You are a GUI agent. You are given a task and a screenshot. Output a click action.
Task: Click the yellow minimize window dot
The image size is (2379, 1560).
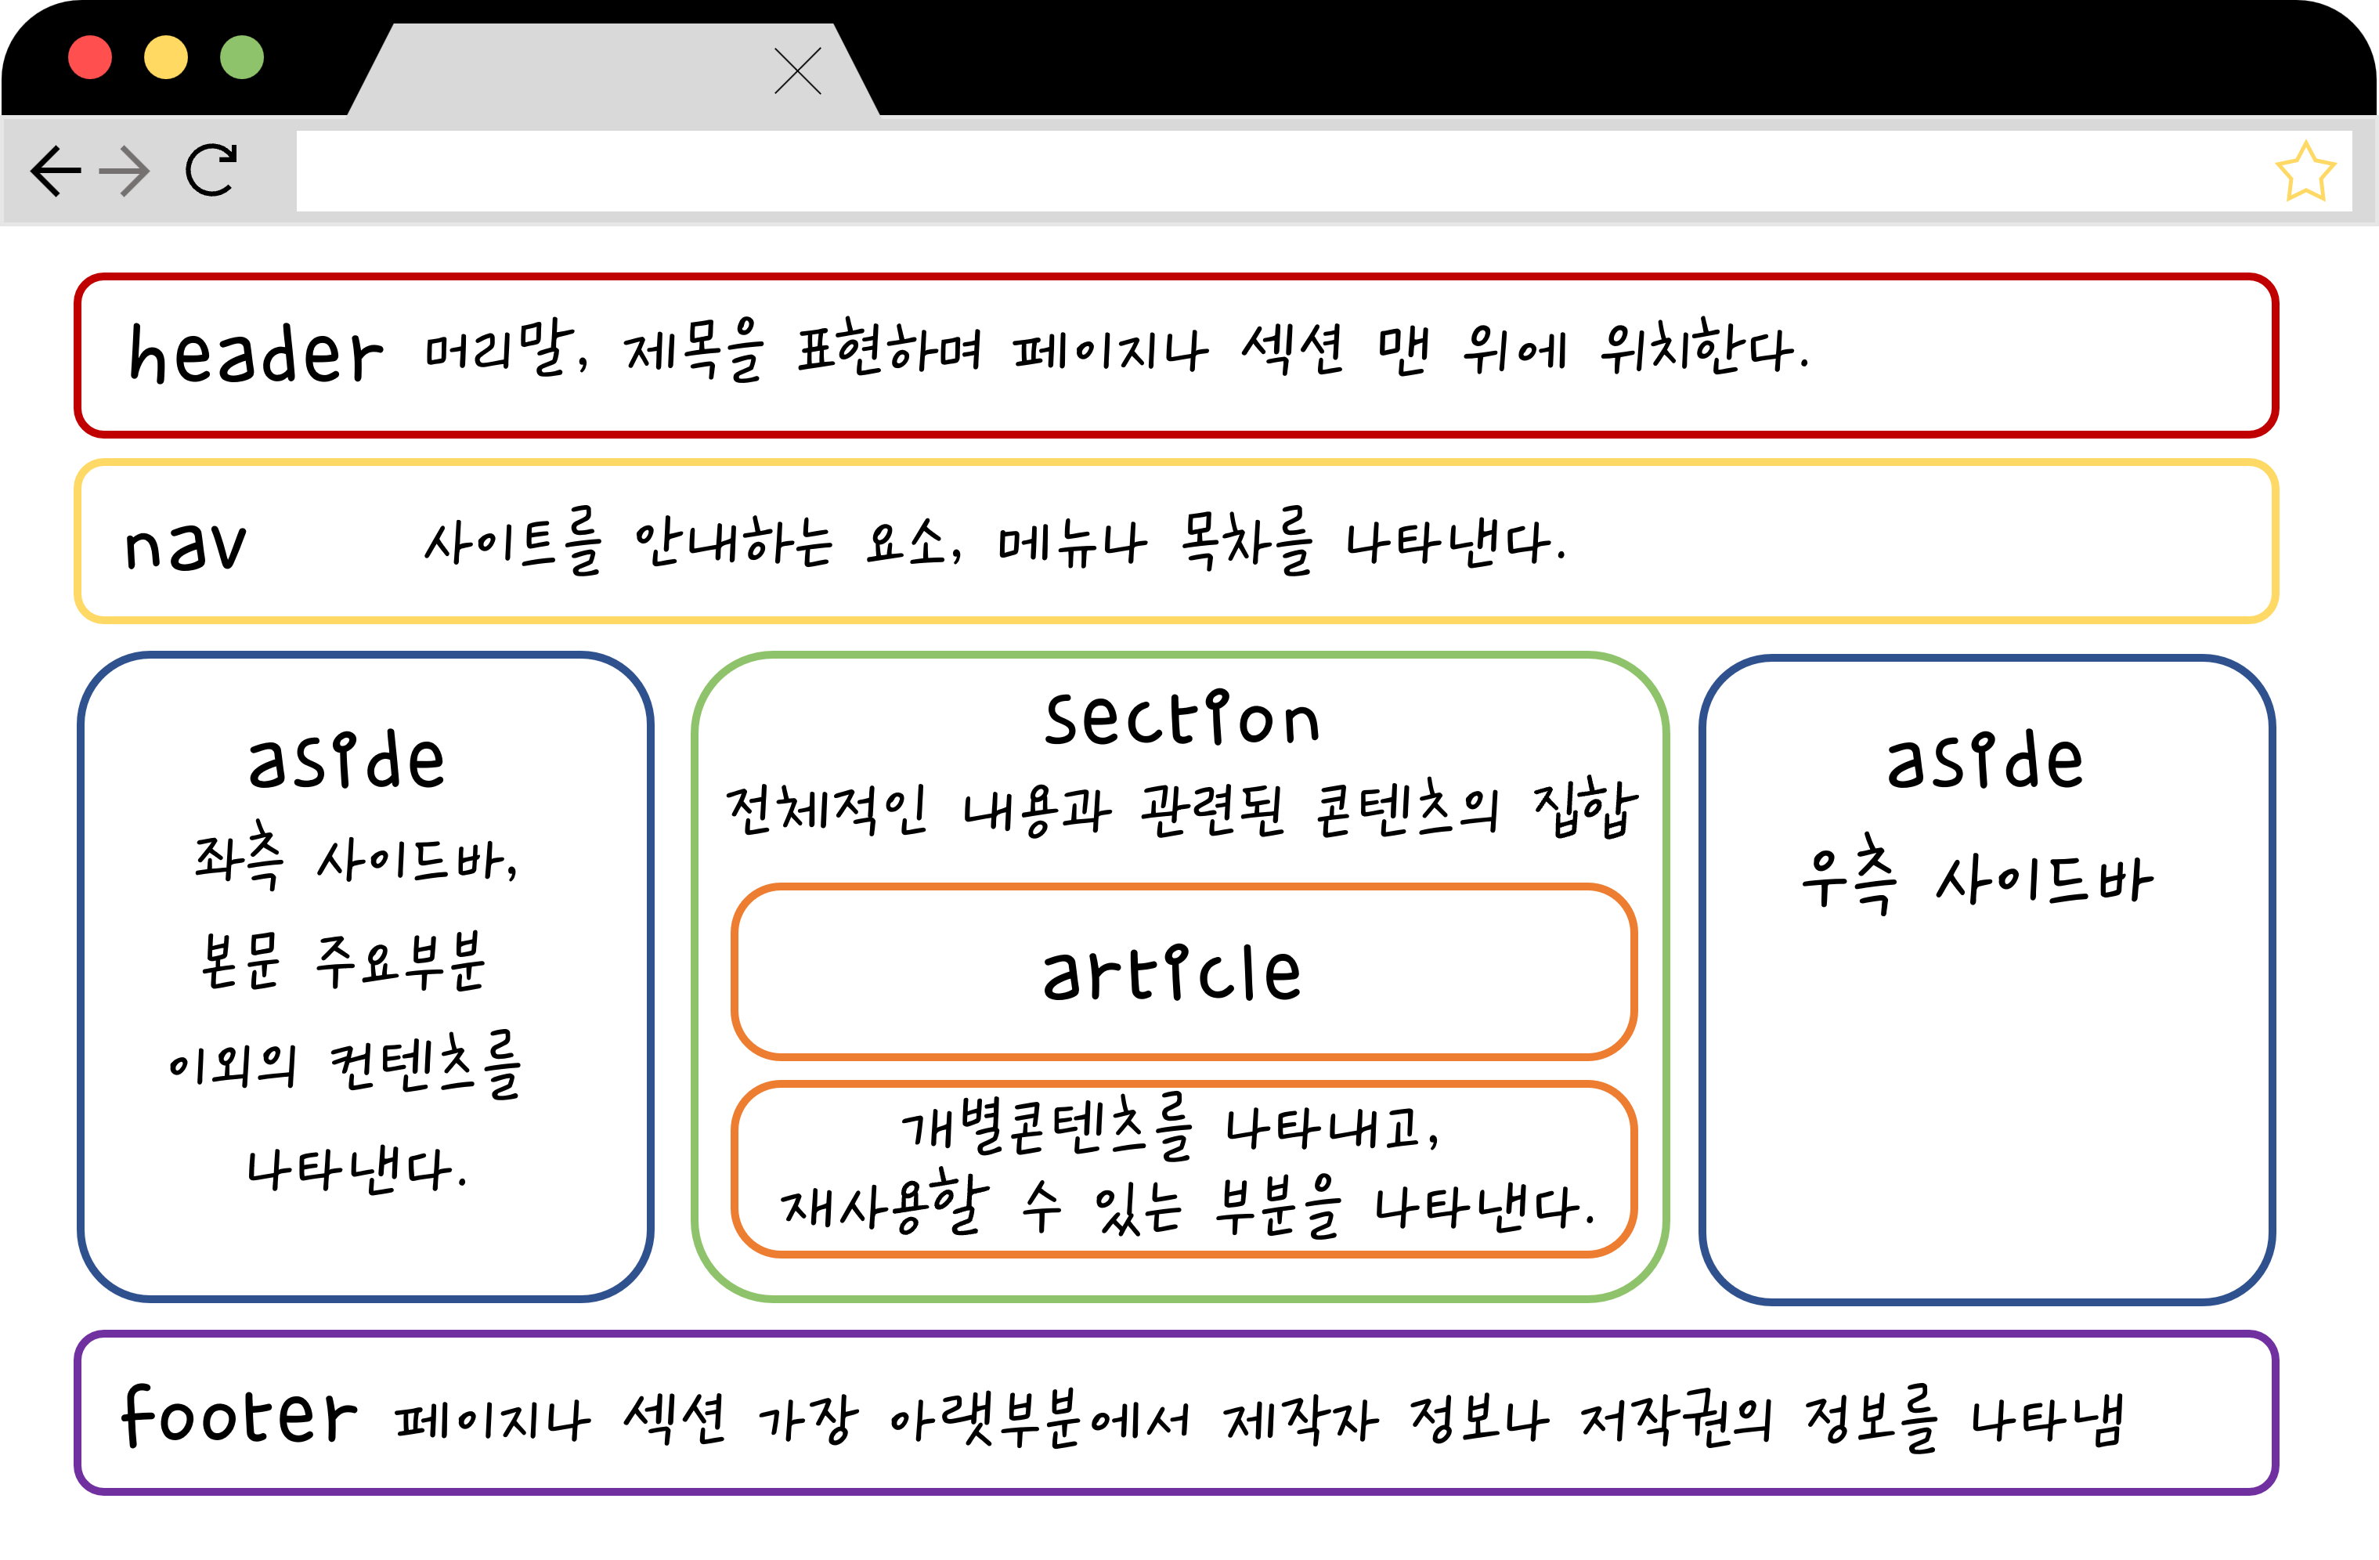(166, 57)
